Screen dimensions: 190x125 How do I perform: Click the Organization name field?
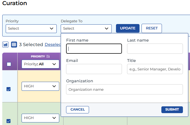(124, 89)
